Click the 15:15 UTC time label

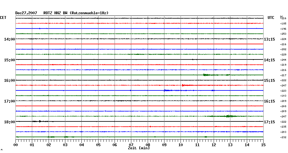coord(269,81)
